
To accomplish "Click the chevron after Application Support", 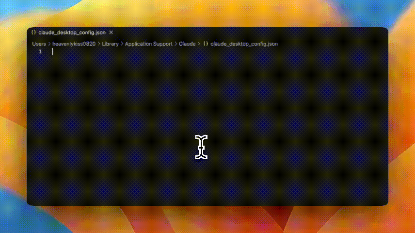I will 176,44.
